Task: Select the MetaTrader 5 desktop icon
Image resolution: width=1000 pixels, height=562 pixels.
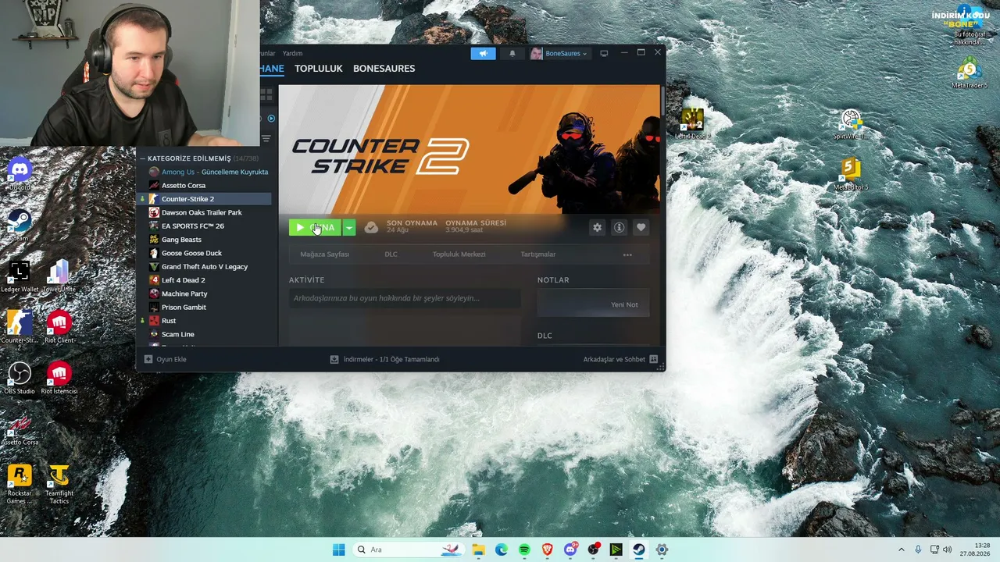Action: coord(970,73)
